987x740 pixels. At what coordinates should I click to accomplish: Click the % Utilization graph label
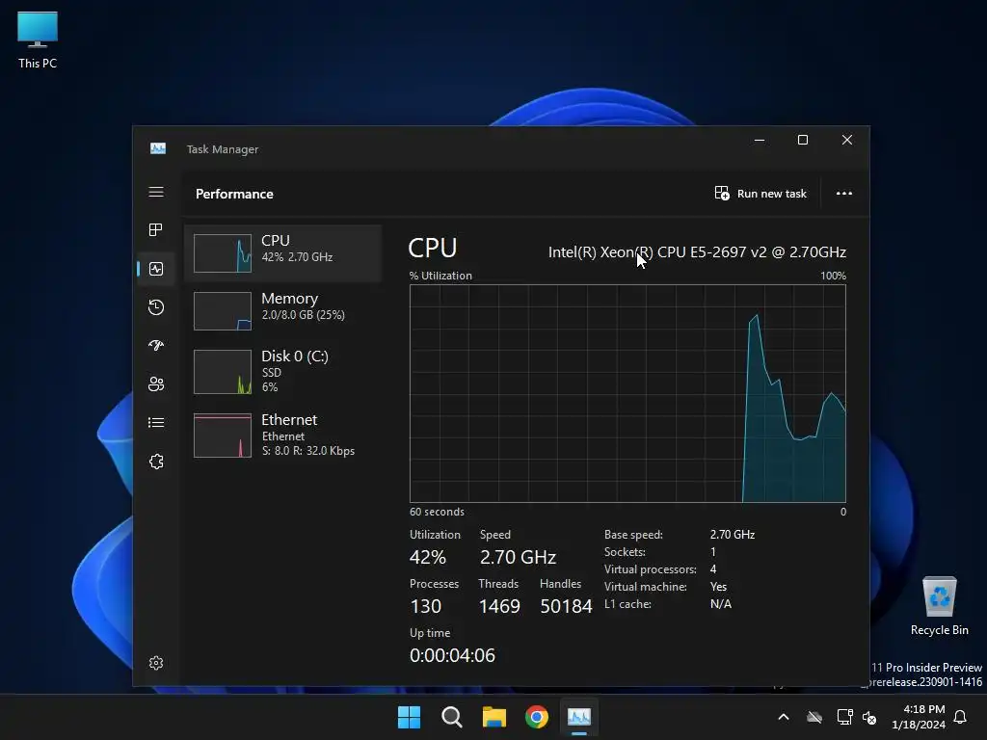click(x=440, y=276)
